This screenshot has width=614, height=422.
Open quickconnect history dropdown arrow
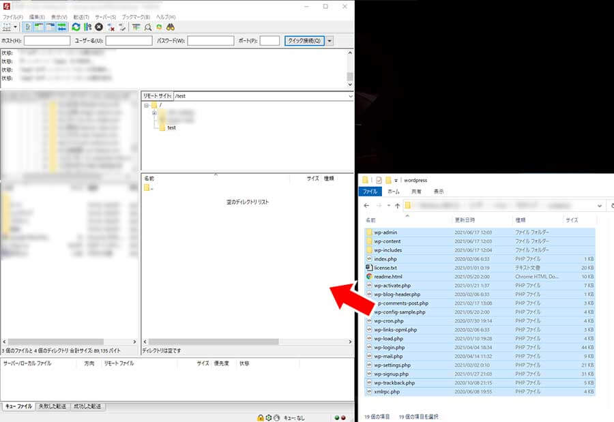(330, 41)
